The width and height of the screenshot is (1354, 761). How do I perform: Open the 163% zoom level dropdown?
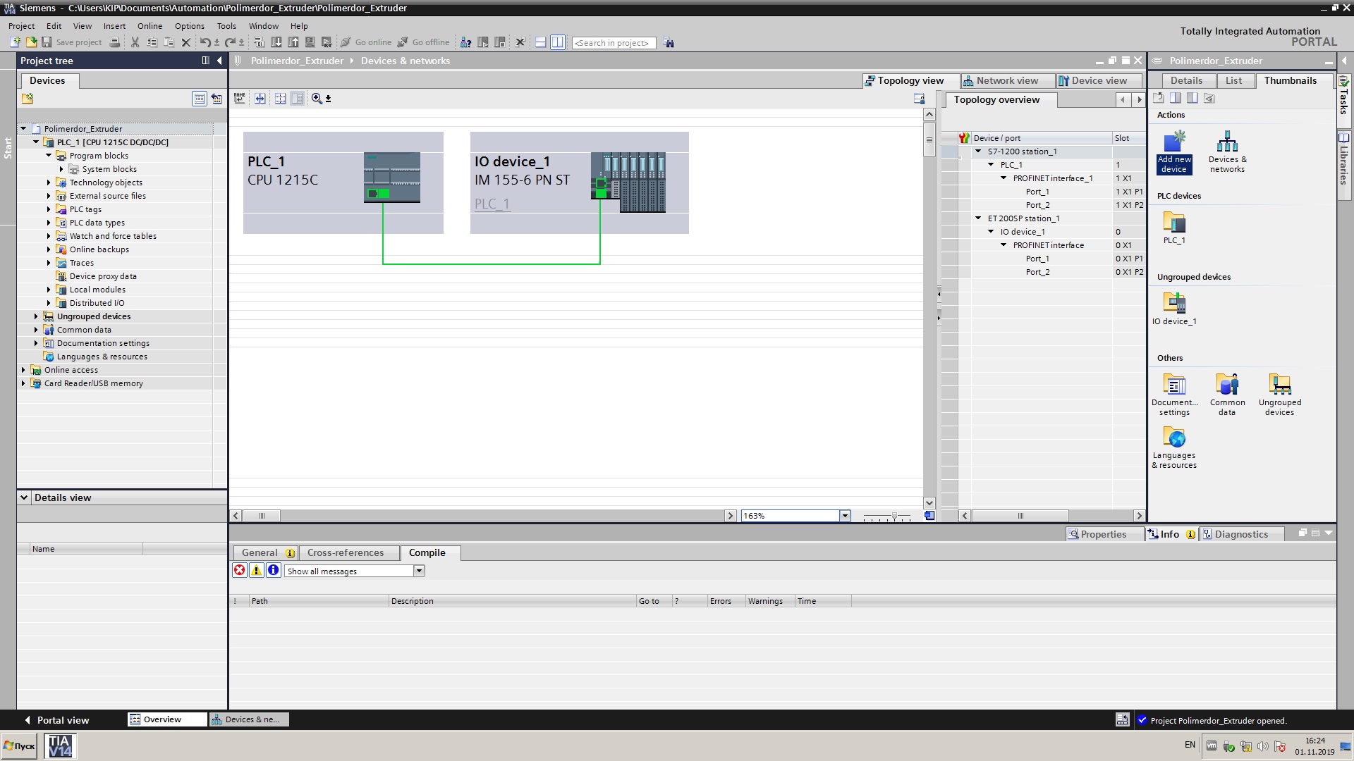(x=845, y=516)
